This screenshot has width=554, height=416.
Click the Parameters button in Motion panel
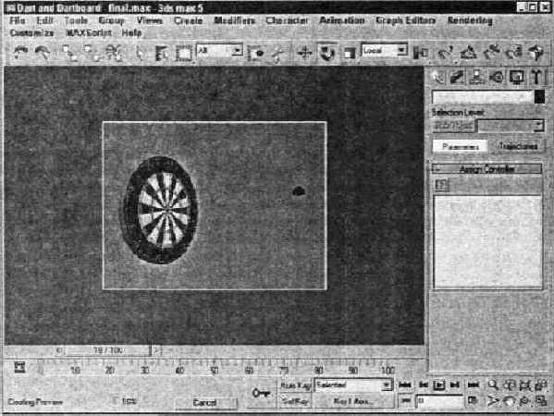460,146
